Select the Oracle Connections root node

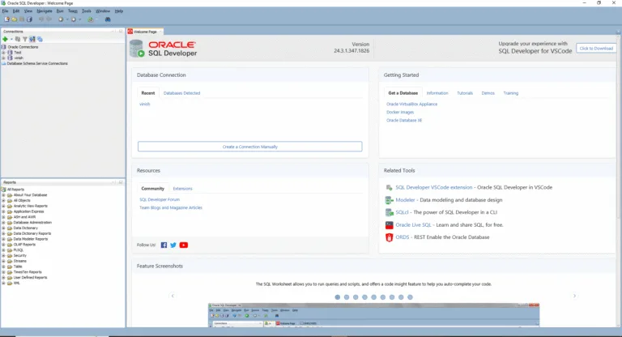point(23,47)
